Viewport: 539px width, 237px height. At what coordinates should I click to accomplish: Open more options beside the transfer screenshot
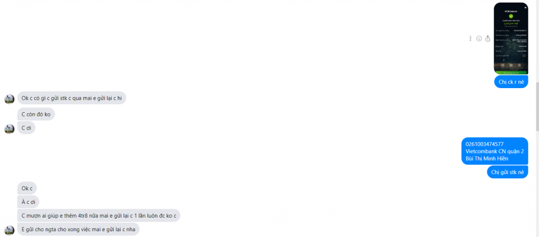470,39
